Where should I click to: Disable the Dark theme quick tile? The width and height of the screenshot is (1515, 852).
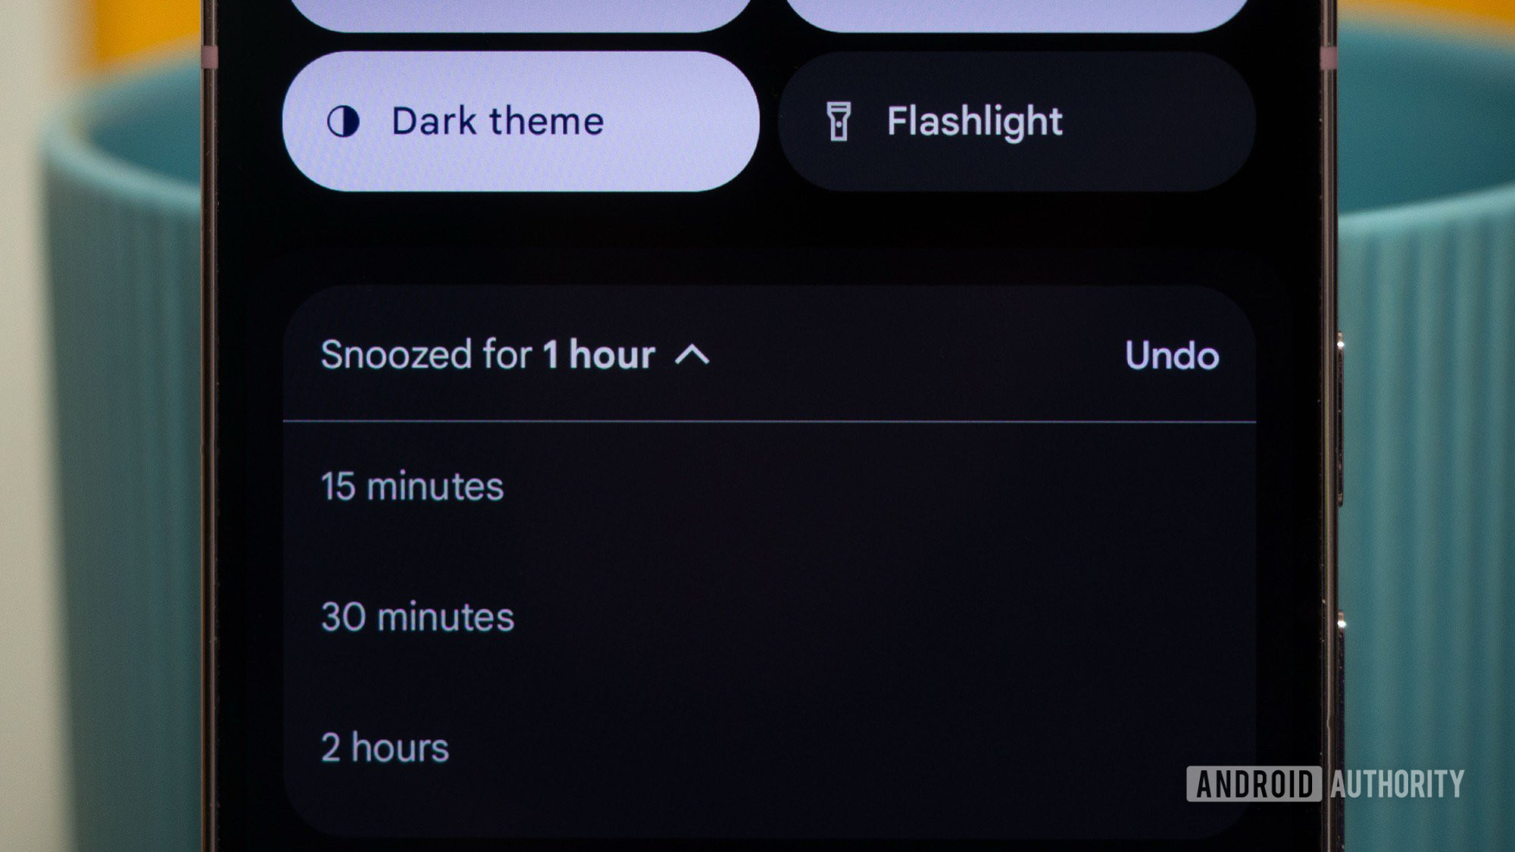pyautogui.click(x=520, y=121)
